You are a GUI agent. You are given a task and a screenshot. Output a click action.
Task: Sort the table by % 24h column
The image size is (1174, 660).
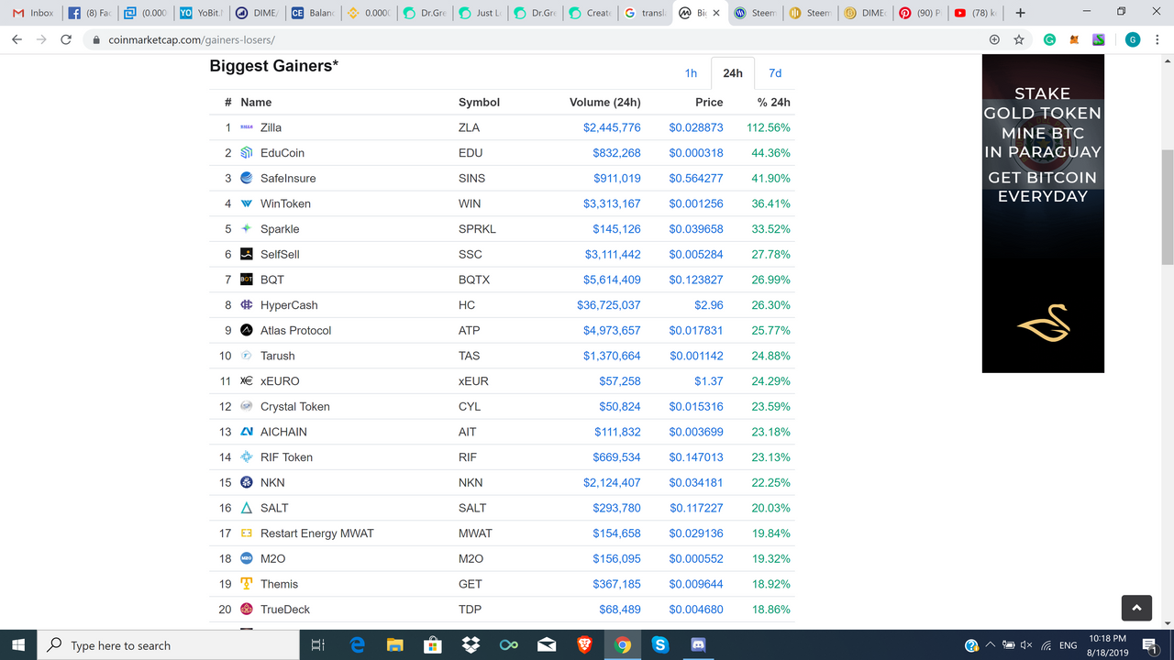(773, 103)
